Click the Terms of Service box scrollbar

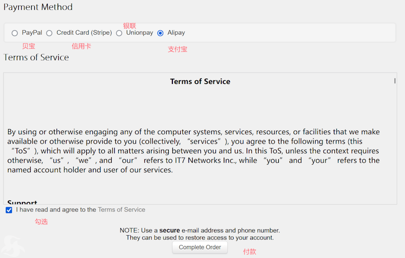395,81
